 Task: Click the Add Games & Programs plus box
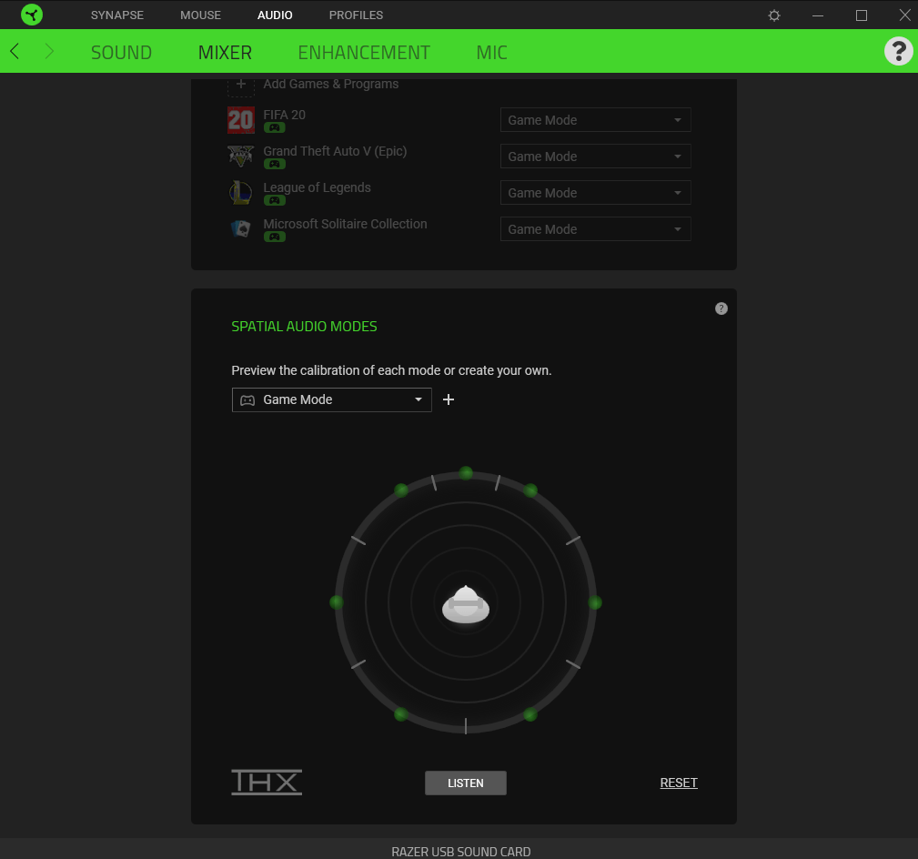pos(241,85)
